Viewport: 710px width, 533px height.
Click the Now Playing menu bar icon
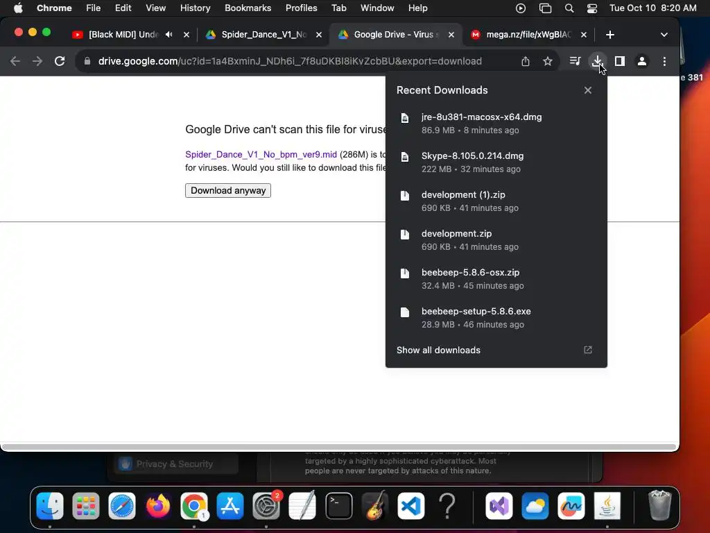click(521, 8)
